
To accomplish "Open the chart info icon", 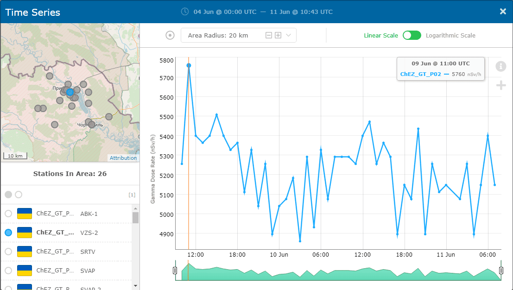I will coord(500,66).
